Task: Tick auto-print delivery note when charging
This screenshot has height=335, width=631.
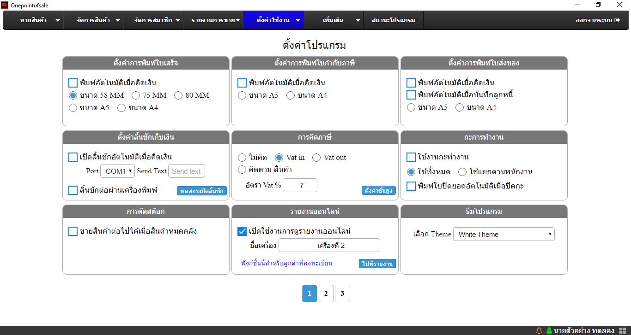Action: click(x=411, y=83)
